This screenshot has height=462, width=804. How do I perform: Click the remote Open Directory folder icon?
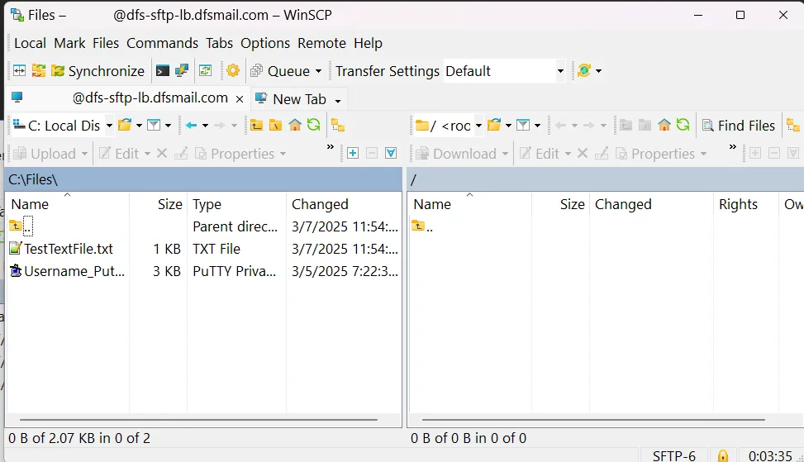494,125
